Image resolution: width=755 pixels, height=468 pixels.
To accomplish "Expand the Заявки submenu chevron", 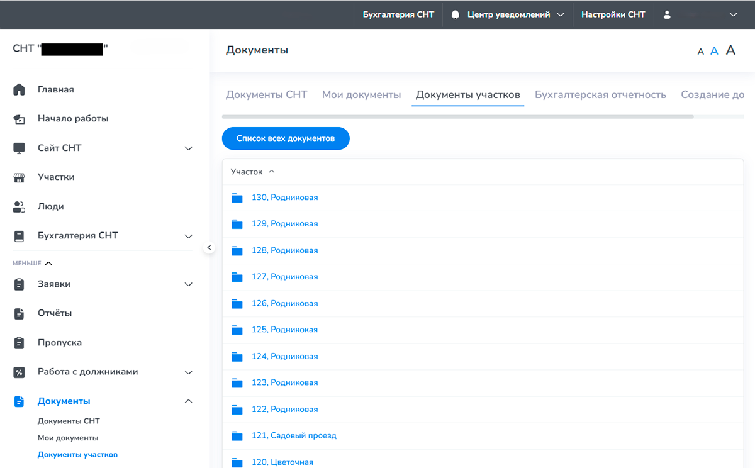I will pyautogui.click(x=188, y=284).
